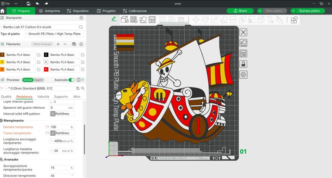
Task: Select the Globale process mode
Action: (28, 80)
